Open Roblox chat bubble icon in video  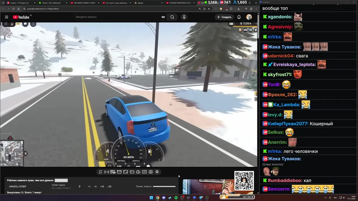25,24
